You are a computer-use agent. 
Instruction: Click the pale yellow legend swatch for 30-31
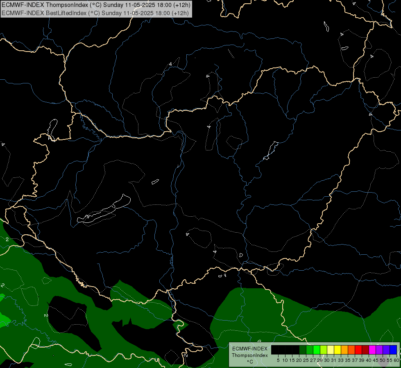tap(331, 350)
